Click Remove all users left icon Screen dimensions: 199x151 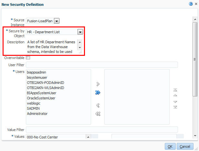pos(98,114)
